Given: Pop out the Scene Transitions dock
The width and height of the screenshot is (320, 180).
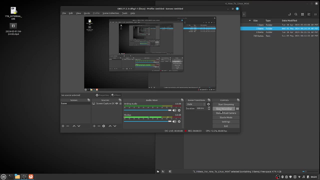Looking at the screenshot, I should coord(209,100).
